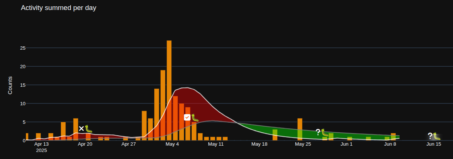Click the caterpillar icon near May 28
Screen dimensions: 453x159
325,132
